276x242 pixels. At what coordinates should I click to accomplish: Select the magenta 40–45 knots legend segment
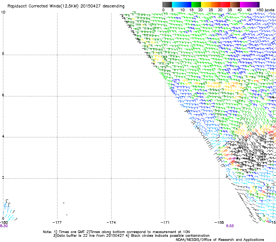pos(245,4)
